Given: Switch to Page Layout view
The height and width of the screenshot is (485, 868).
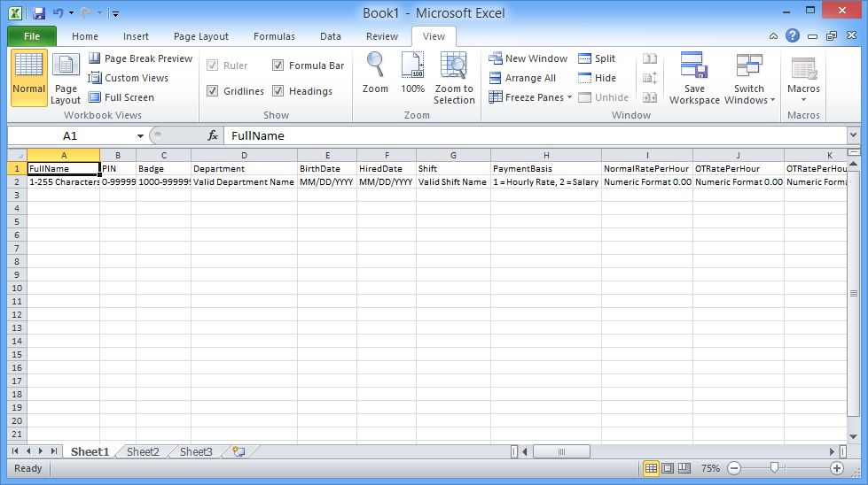Looking at the screenshot, I should point(66,78).
